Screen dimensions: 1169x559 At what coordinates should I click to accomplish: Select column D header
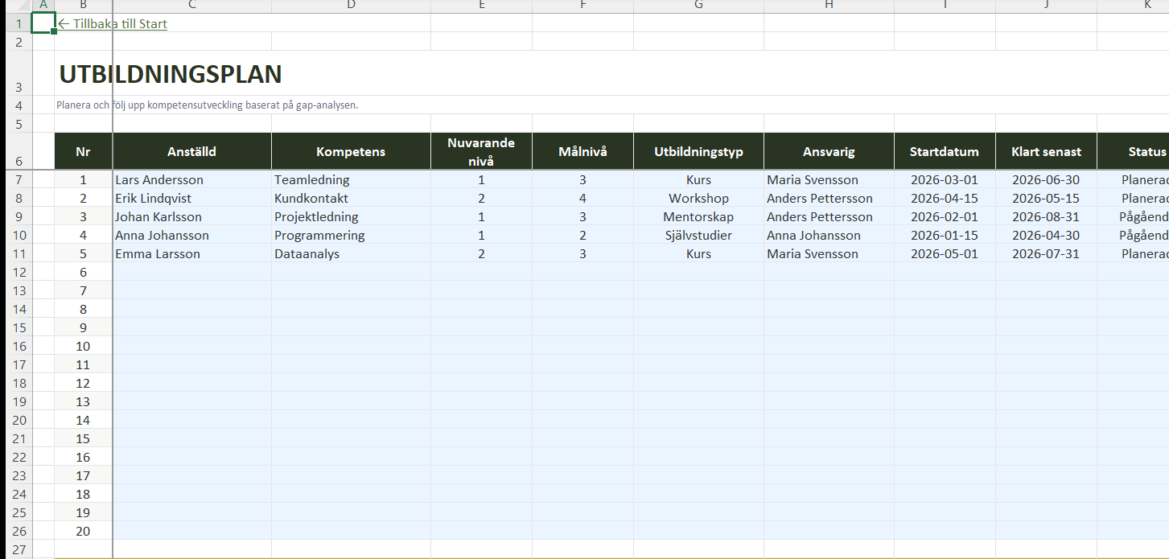click(351, 6)
